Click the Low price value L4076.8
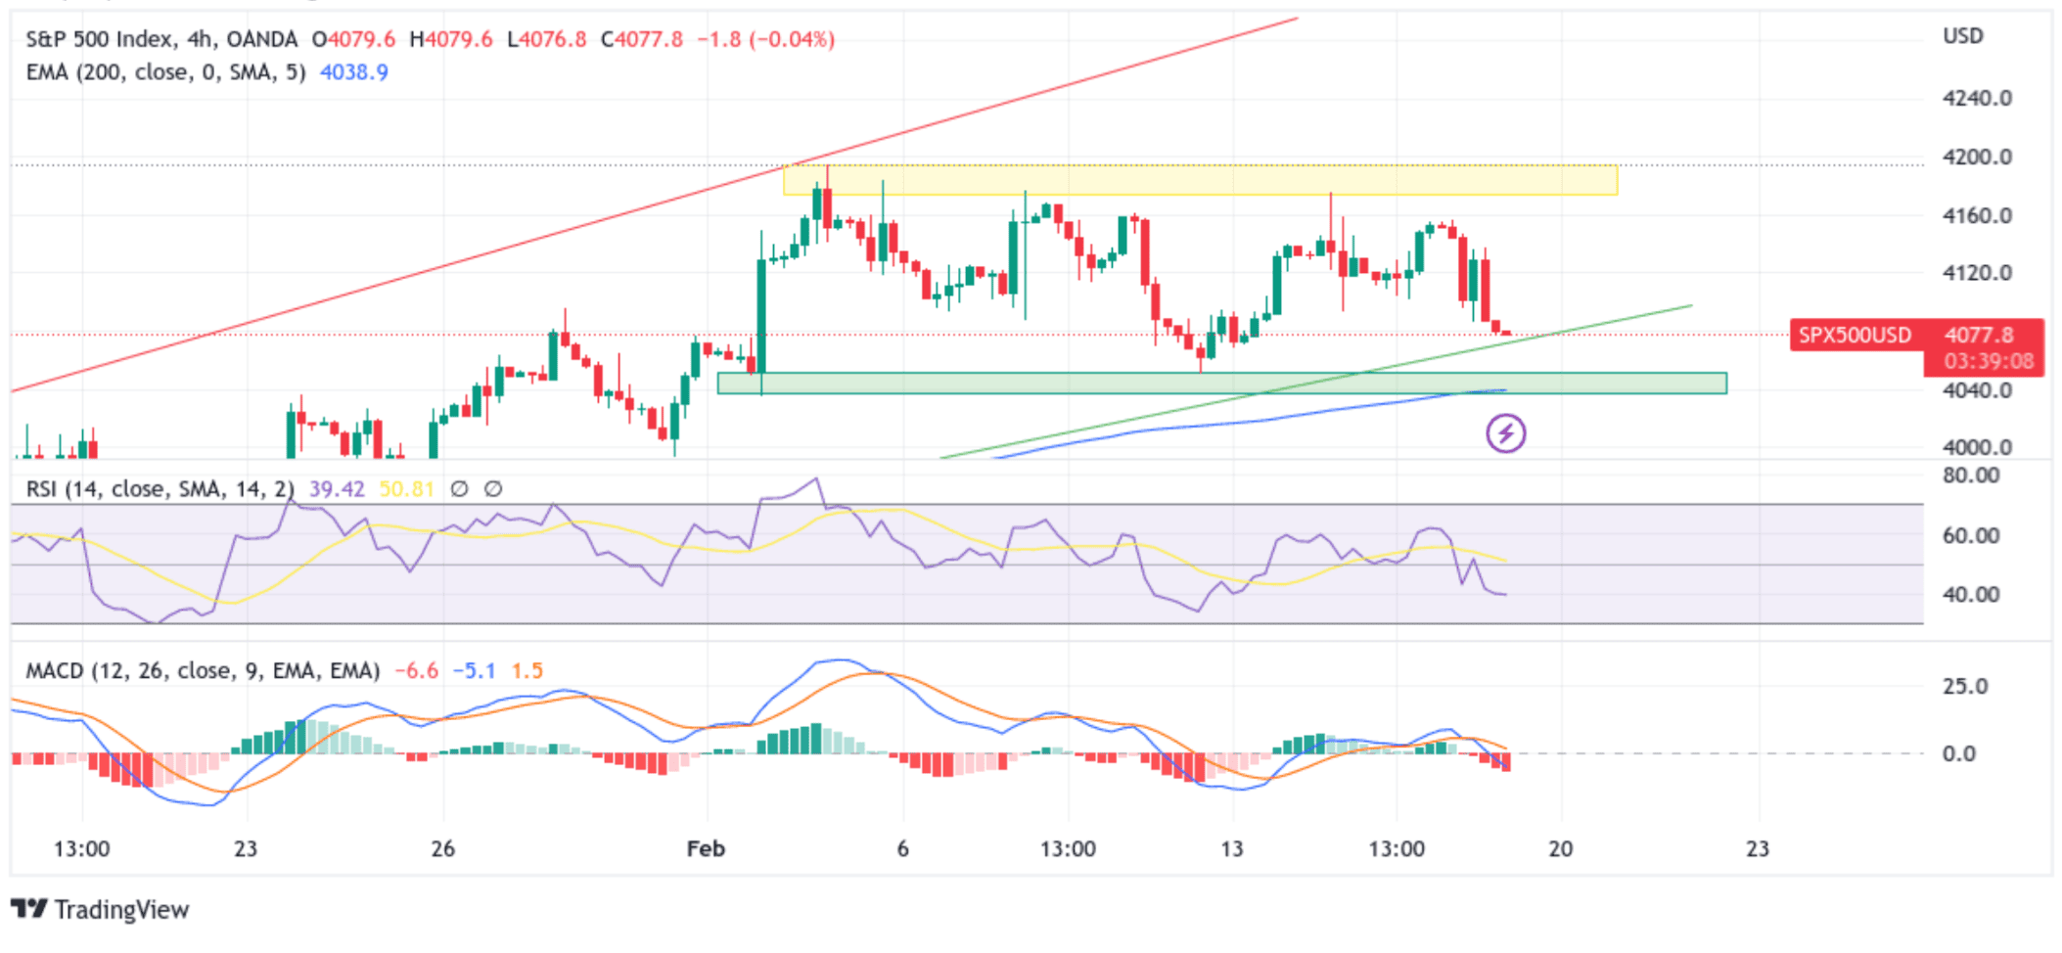The width and height of the screenshot is (2062, 953). pos(546,39)
